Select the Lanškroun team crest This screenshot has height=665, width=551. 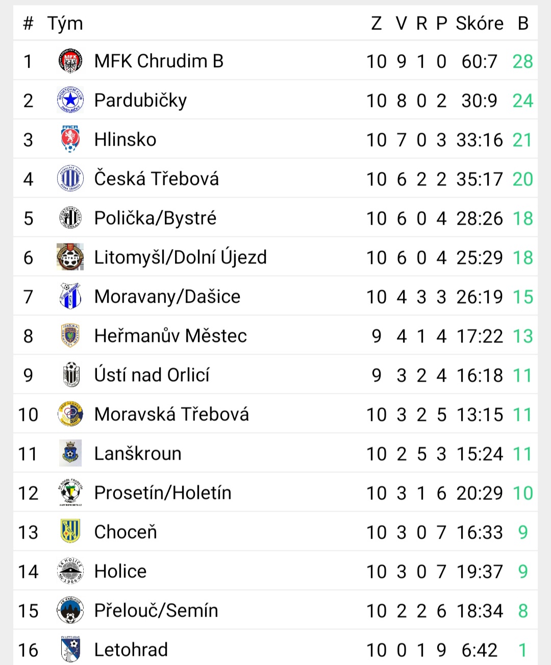pyautogui.click(x=70, y=454)
